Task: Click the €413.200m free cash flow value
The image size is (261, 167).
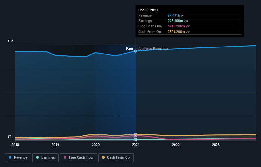Action: pos(176,26)
